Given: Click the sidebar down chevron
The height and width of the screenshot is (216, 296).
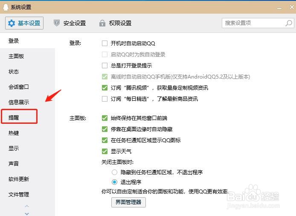Looking at the screenshot, I should (27, 214).
